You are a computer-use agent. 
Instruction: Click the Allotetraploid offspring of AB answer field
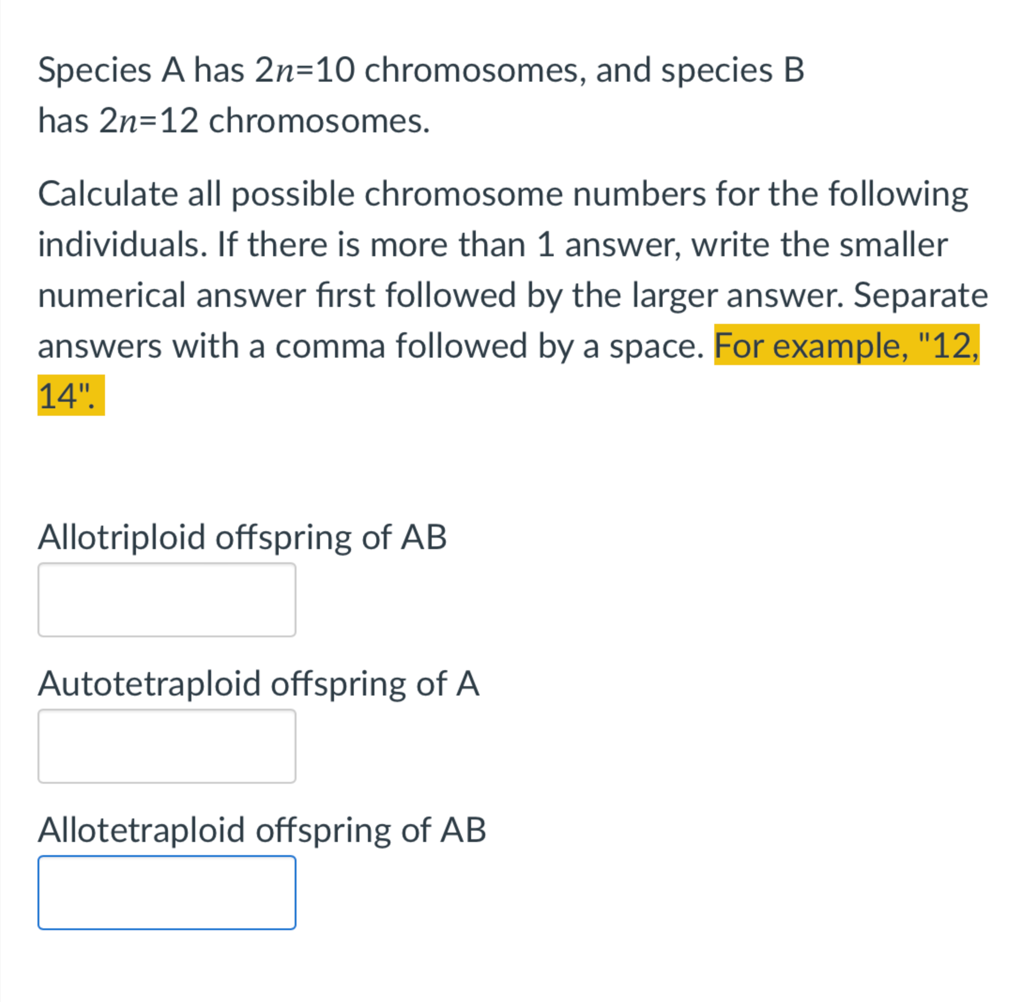pos(168,893)
